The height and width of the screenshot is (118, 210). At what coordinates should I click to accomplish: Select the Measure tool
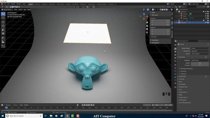pyautogui.click(x=3, y=42)
